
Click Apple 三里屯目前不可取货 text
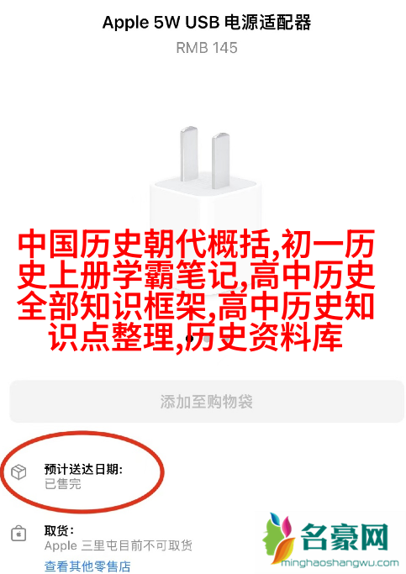[119, 545]
